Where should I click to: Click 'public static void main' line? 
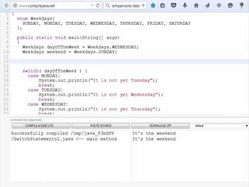pyautogui.click(x=68, y=37)
